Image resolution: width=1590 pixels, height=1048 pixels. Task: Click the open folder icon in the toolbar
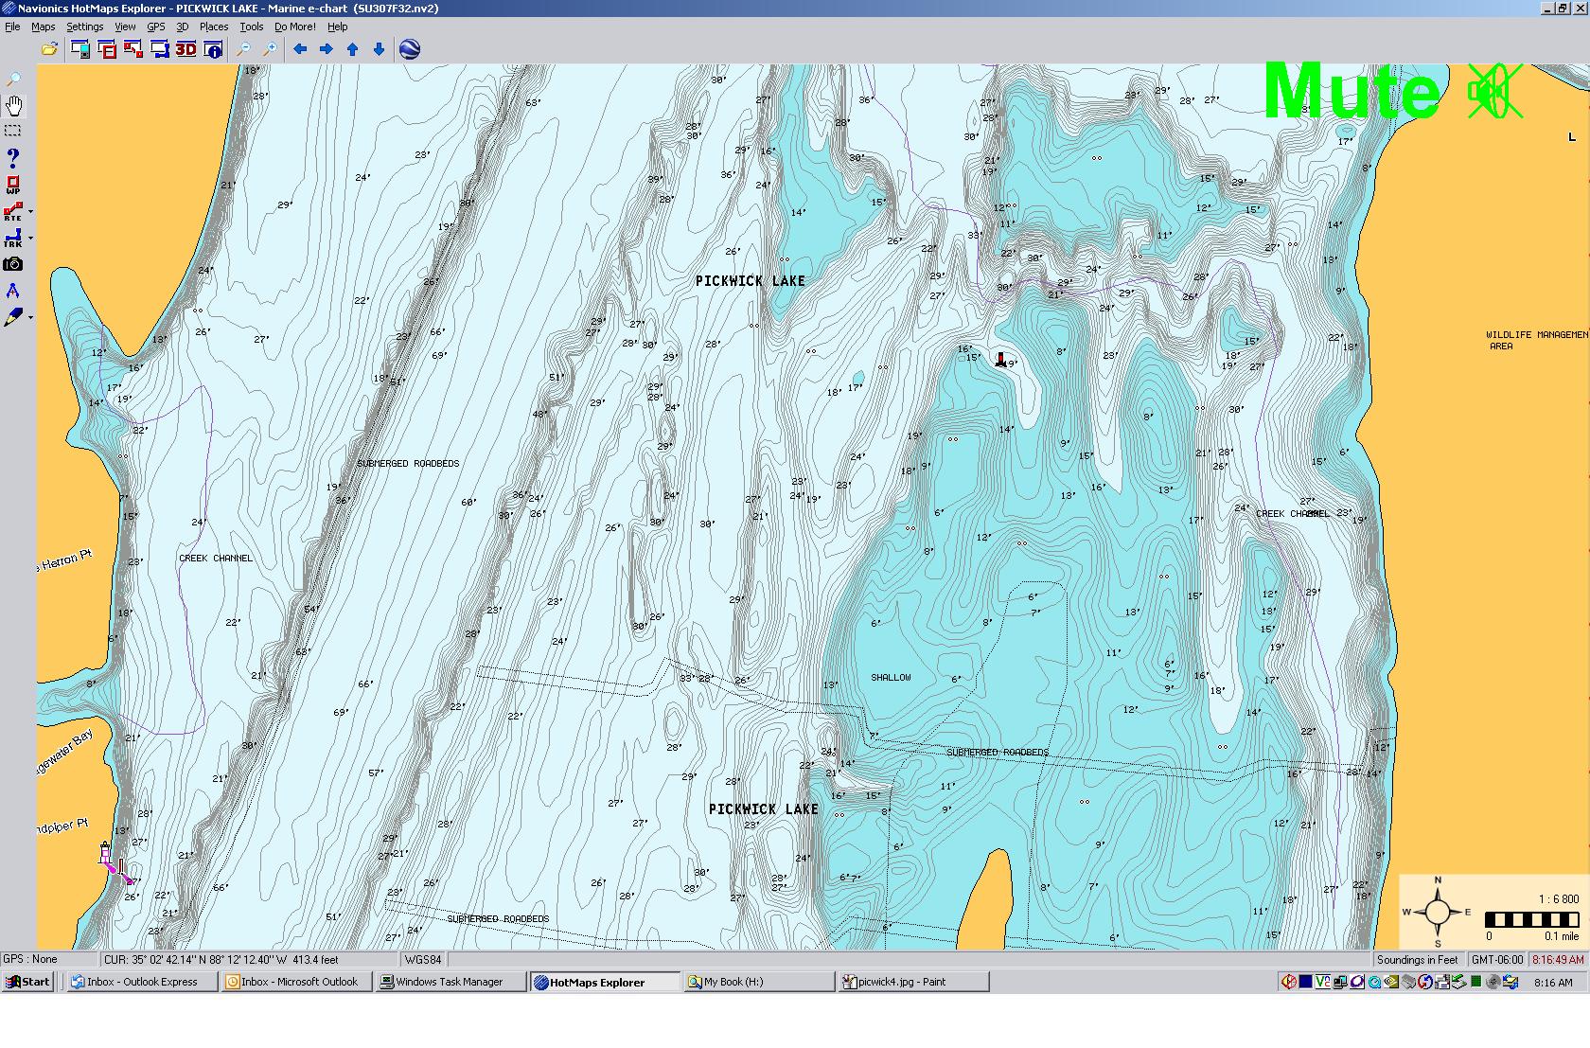coord(48,49)
